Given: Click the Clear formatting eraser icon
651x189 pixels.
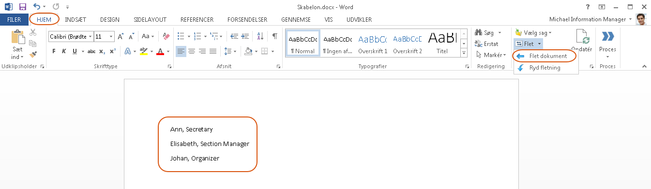Looking at the screenshot, I should [167, 36].
